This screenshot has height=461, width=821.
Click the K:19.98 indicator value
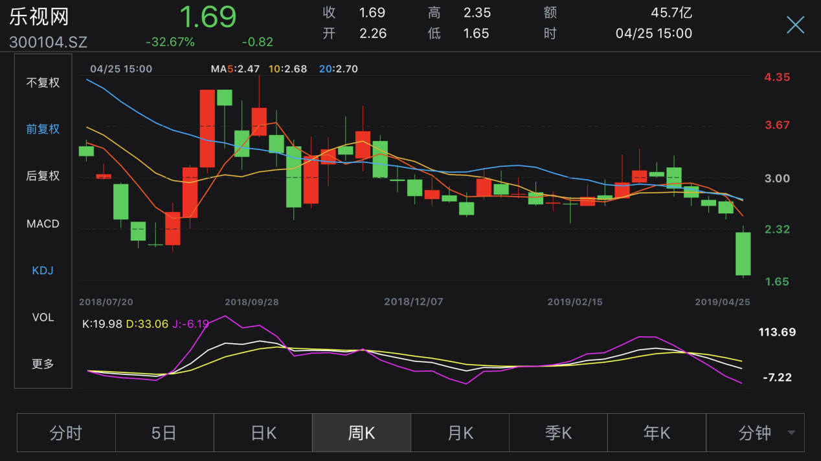click(102, 324)
